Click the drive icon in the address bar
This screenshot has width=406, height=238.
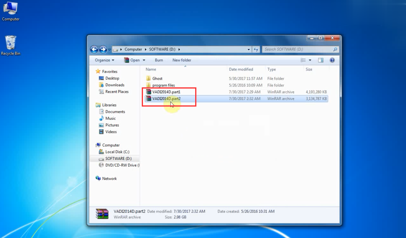[x=116, y=49]
